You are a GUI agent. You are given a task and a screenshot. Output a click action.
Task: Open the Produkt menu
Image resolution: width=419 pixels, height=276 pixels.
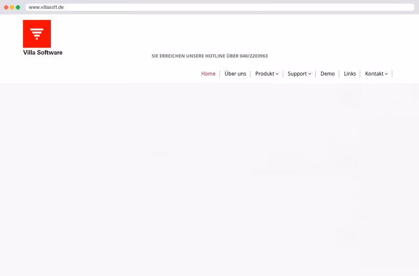(x=264, y=74)
